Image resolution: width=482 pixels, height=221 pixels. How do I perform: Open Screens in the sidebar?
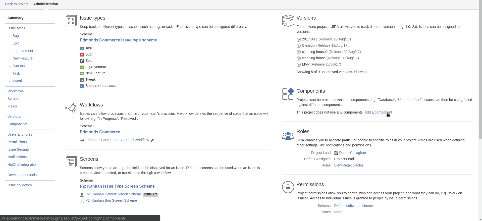click(14, 99)
